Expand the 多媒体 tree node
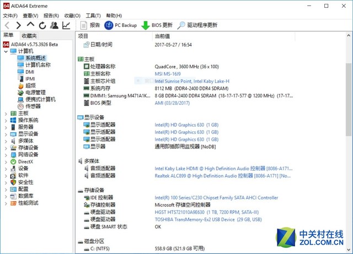 click(6, 141)
